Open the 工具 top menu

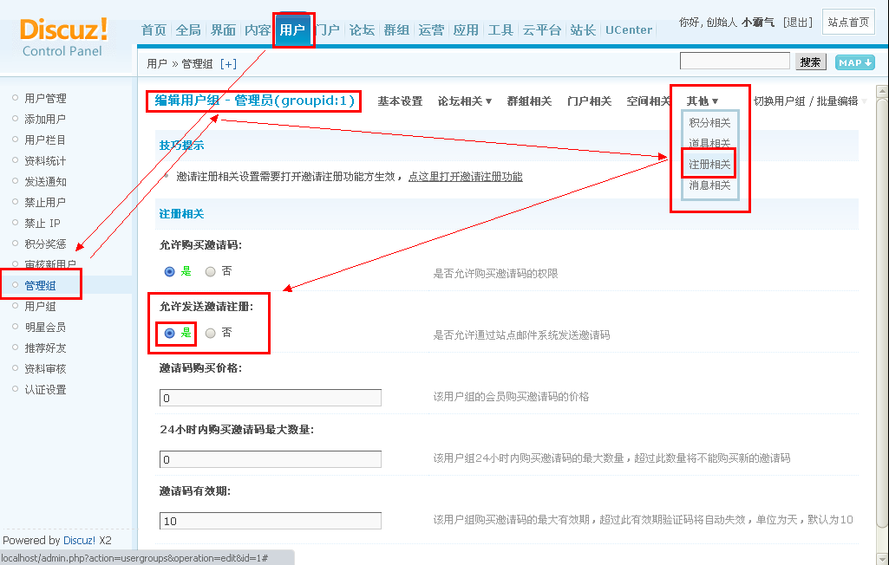pos(500,30)
